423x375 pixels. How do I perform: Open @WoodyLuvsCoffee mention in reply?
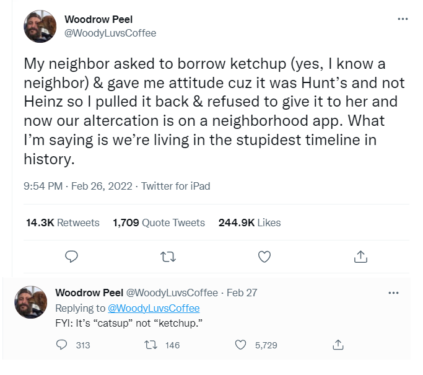pos(154,308)
